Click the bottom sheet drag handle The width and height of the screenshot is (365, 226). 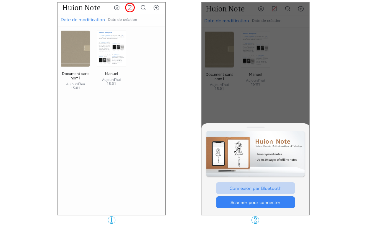click(x=255, y=127)
